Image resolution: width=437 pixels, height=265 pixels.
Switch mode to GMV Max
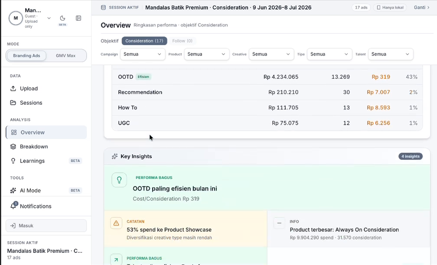point(65,56)
